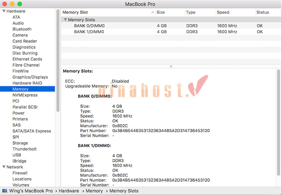Select Locations under Network
Viewport: 282px width, 195px height.
coord(22,179)
